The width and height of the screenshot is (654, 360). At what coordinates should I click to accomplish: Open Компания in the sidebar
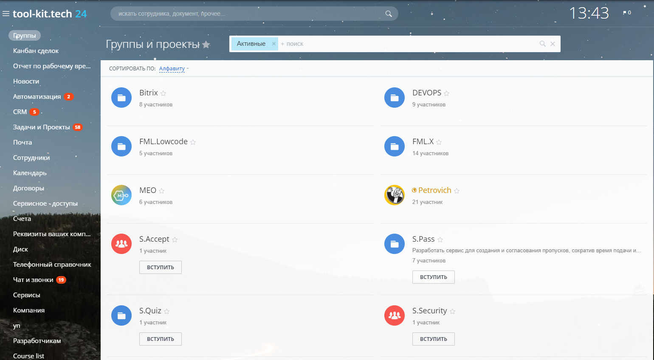(x=29, y=310)
